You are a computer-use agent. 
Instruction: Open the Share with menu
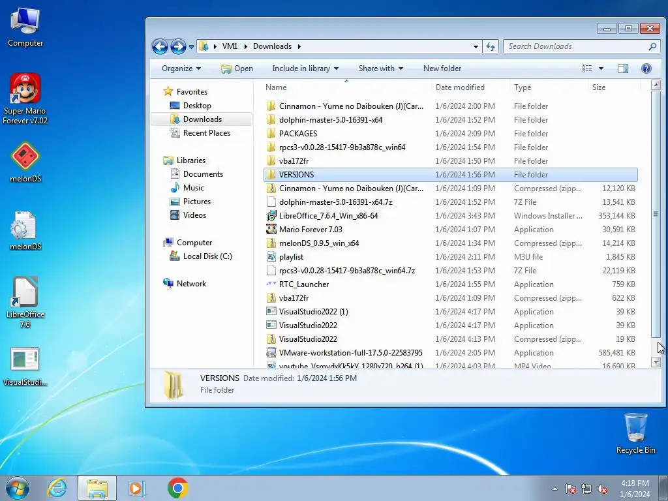point(380,68)
